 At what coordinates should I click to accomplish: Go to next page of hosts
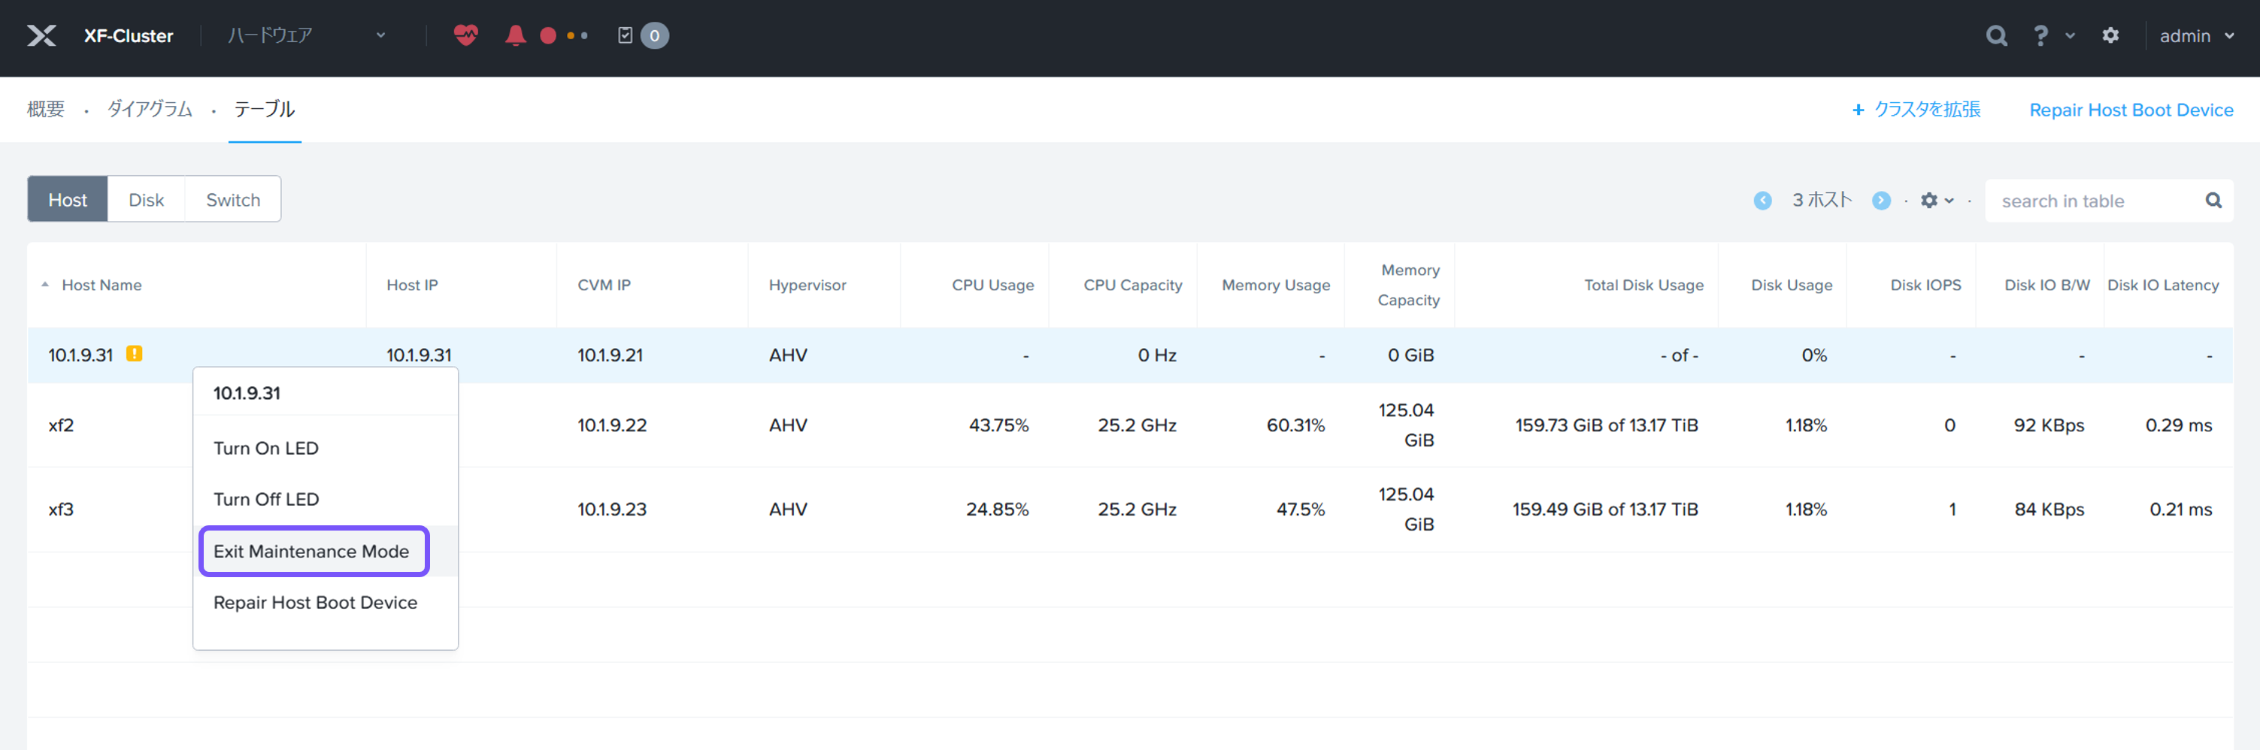tap(1881, 201)
